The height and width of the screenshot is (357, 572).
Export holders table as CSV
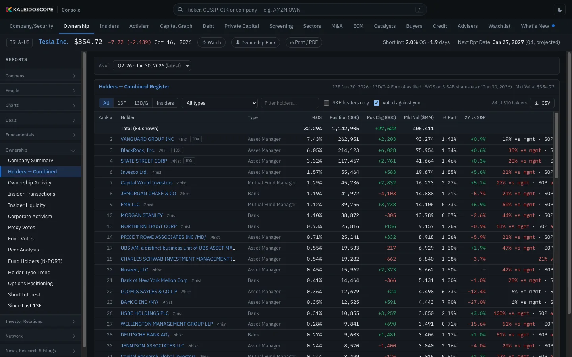(x=542, y=103)
